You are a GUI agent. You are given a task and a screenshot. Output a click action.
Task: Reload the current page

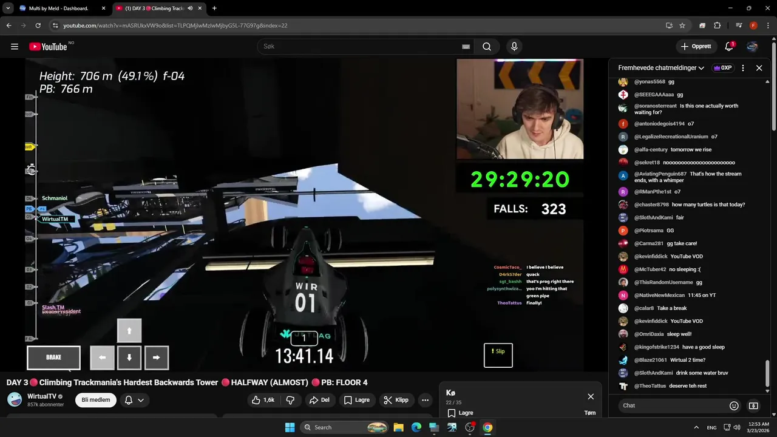[x=38, y=25]
